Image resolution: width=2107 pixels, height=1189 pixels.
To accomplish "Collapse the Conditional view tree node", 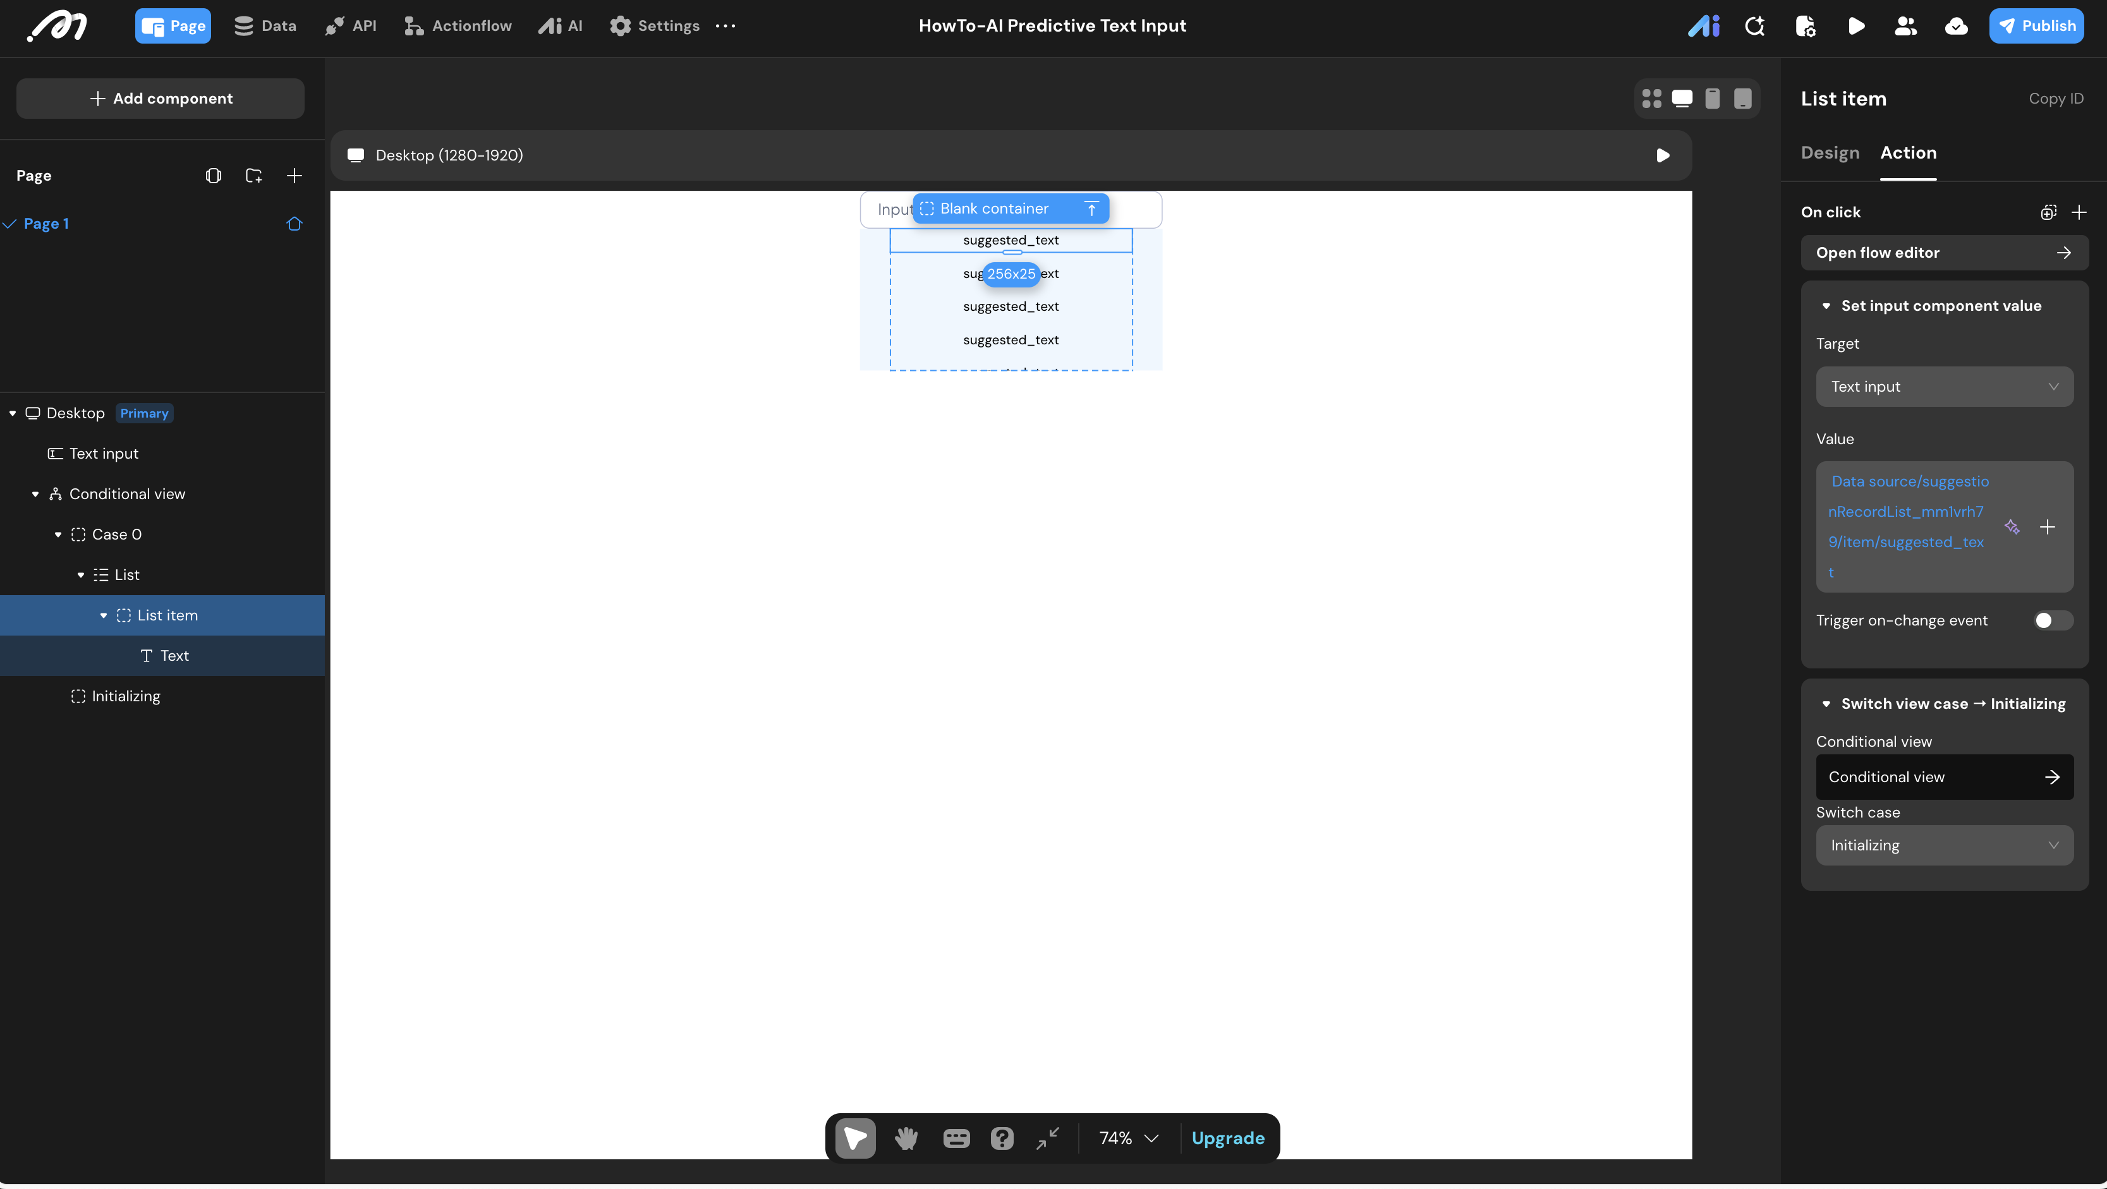I will [35, 494].
